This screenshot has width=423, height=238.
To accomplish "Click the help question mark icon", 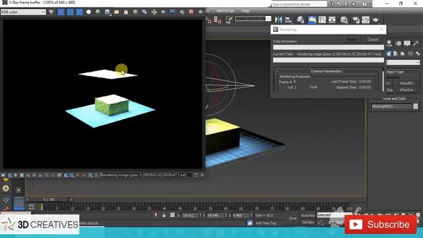I will (365, 4).
